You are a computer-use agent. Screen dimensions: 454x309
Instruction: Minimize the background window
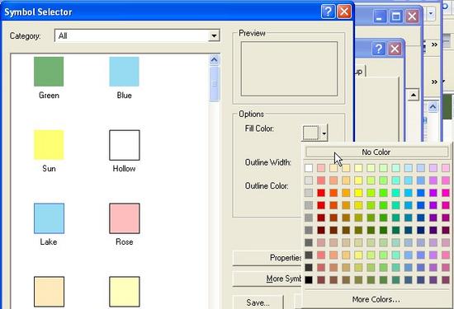pos(380,16)
